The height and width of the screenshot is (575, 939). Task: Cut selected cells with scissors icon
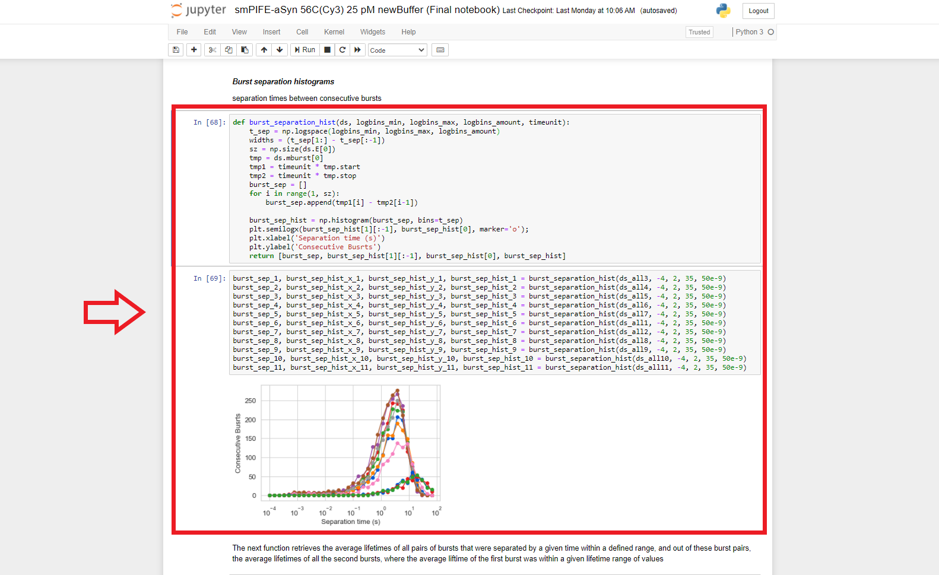(x=212, y=50)
